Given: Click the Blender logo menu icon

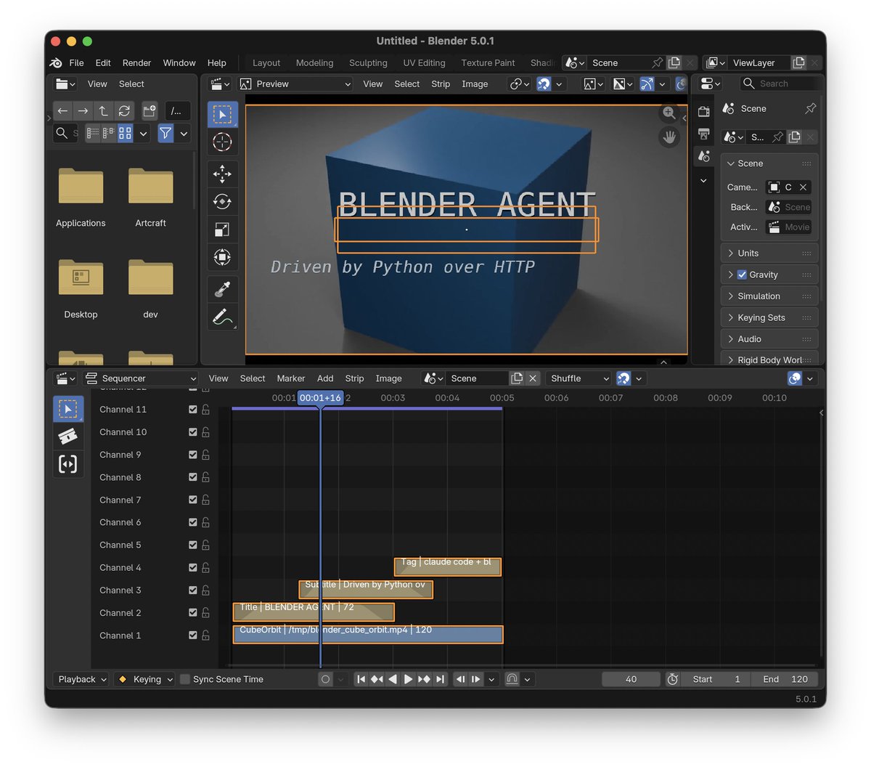Looking at the screenshot, I should (57, 63).
